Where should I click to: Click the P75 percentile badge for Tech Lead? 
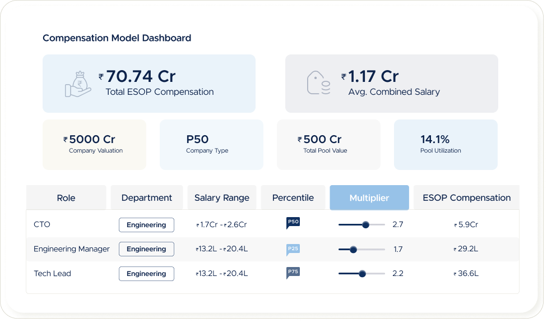(293, 273)
